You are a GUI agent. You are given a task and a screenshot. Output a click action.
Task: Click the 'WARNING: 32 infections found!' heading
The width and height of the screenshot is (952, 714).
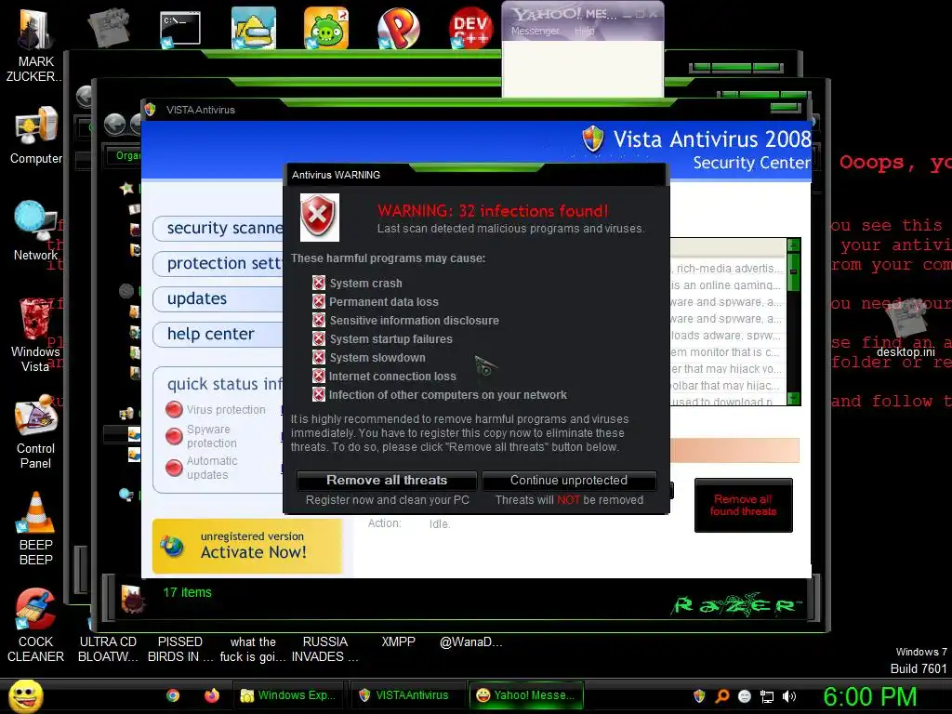point(493,211)
